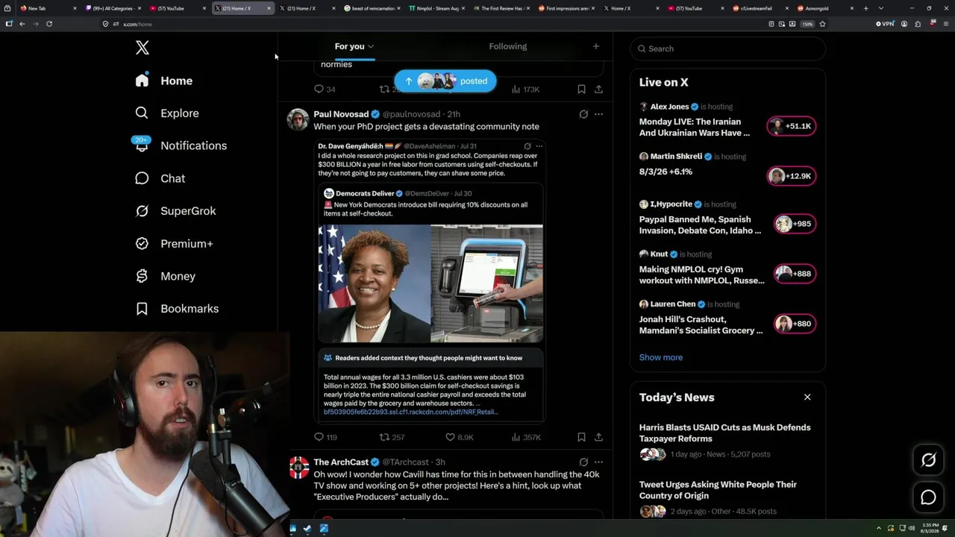
Task: Join Knut's live with +888 listeners
Action: point(795,274)
